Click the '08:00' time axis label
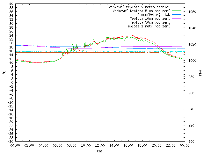 point(72,145)
